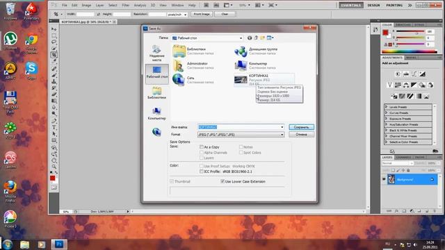The image size is (445, 250).
Task: Click Brightness/Contrast adjustment icon
Action: click(x=398, y=74)
